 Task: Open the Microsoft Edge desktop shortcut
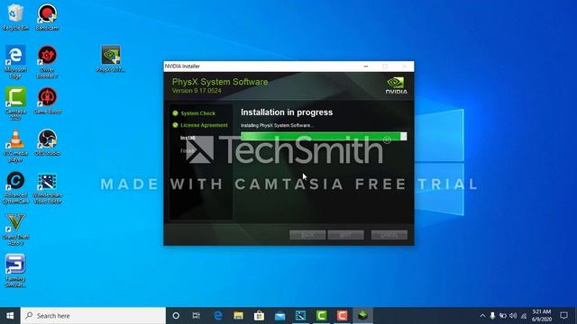pyautogui.click(x=15, y=62)
